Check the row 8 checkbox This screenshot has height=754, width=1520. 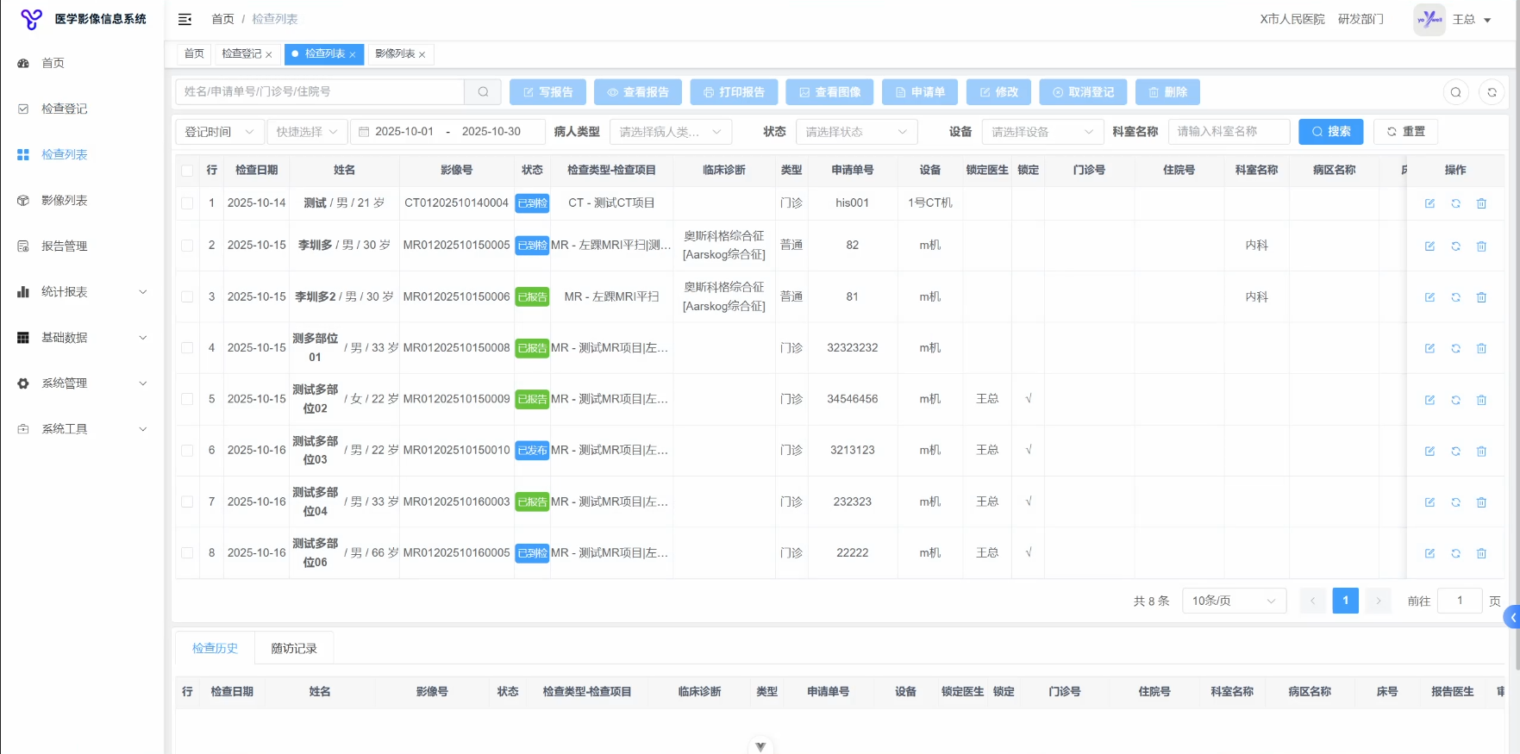[x=187, y=553]
